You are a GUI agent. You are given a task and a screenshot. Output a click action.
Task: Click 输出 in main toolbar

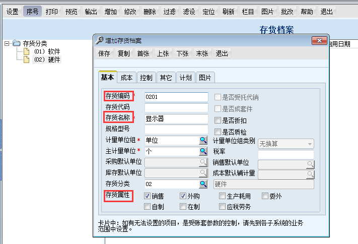click(91, 12)
